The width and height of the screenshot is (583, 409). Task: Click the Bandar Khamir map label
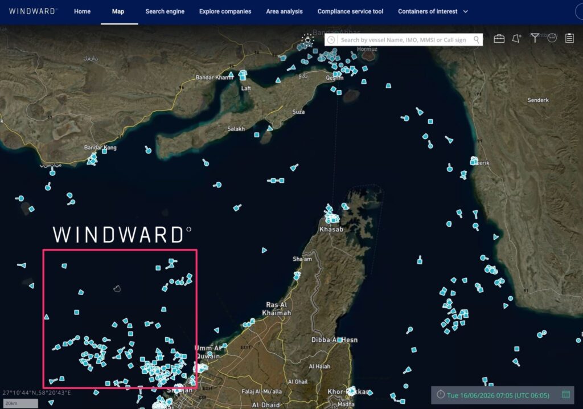point(214,77)
